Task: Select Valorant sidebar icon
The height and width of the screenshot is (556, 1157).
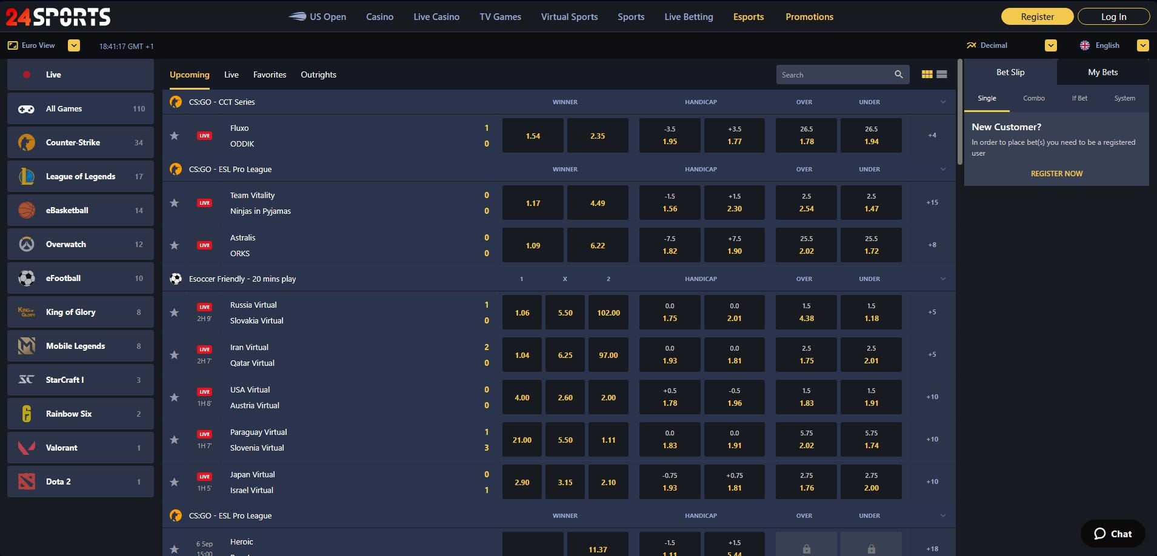Action: pos(26,448)
